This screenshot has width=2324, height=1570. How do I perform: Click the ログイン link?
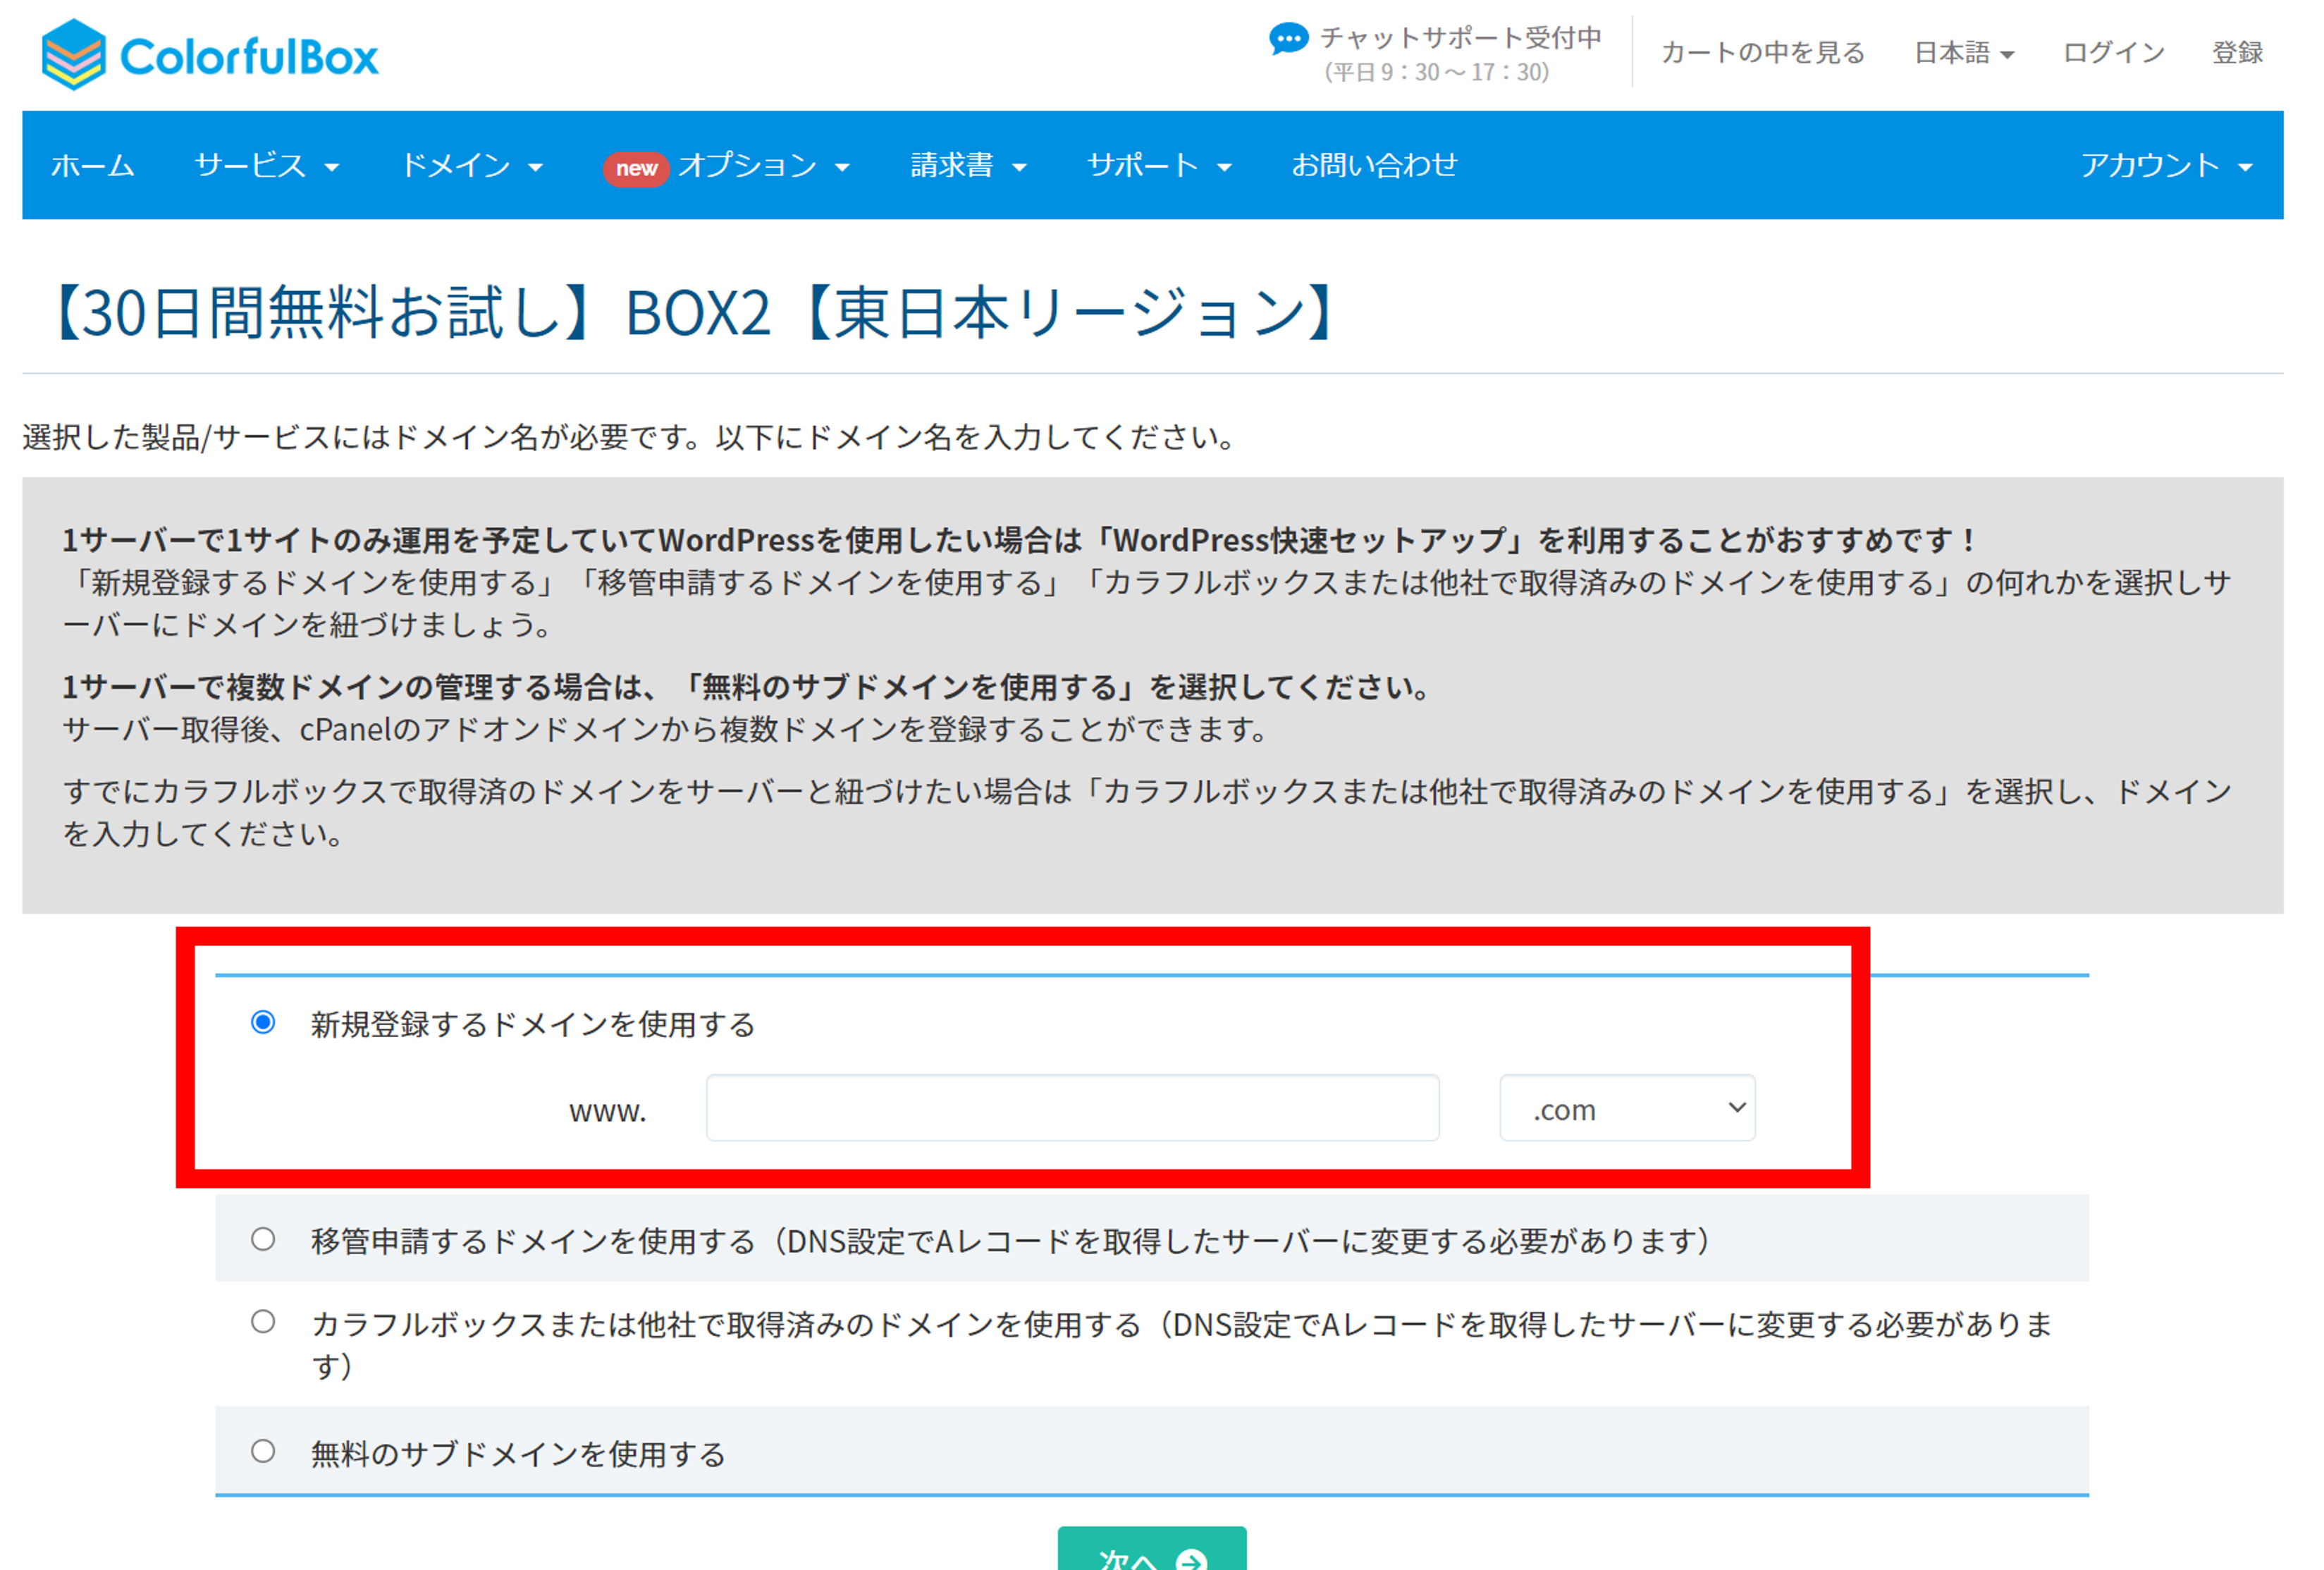click(2114, 53)
